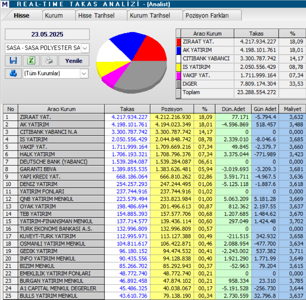This screenshot has height=300, width=306.
Task: Sort by the Gün Adet column header
Action: pos(265,109)
